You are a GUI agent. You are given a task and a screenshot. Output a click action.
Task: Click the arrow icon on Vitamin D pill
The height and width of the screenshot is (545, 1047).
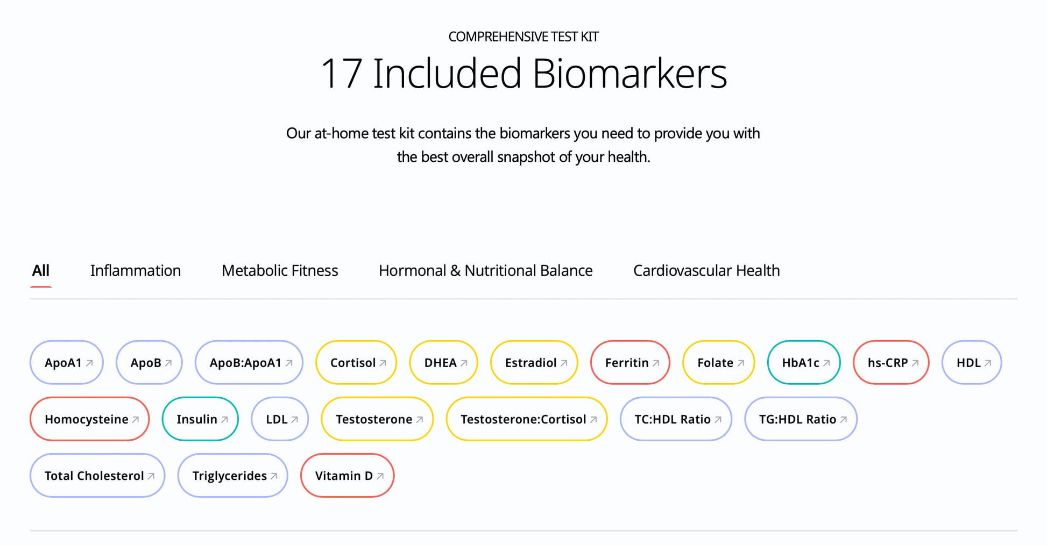click(x=380, y=476)
